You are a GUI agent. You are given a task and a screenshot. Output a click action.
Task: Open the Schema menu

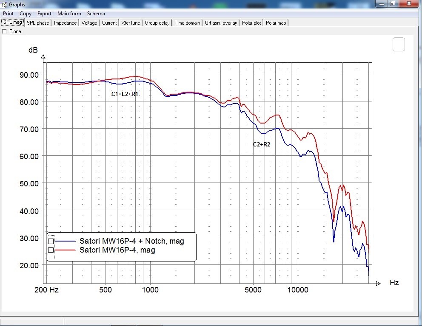[x=96, y=14]
